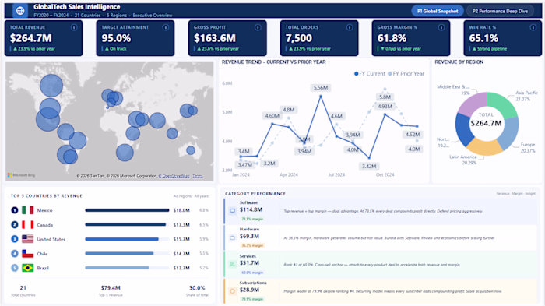Screen dimensions: 545x306
Task: Click the $79.4M Top 5 revenue value
Action: (111, 288)
